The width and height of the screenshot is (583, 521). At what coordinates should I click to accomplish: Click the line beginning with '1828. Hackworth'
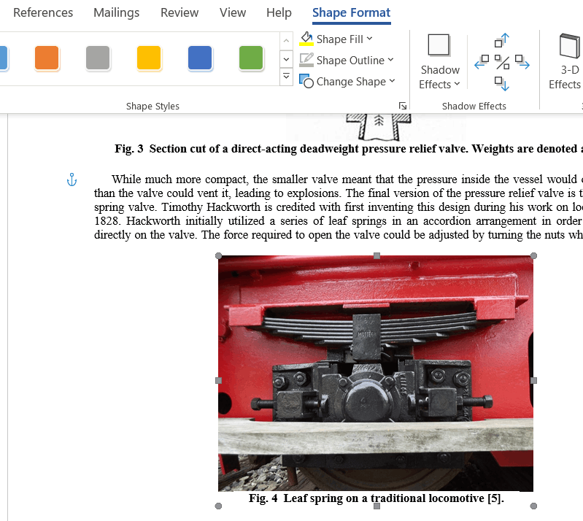coord(339,221)
